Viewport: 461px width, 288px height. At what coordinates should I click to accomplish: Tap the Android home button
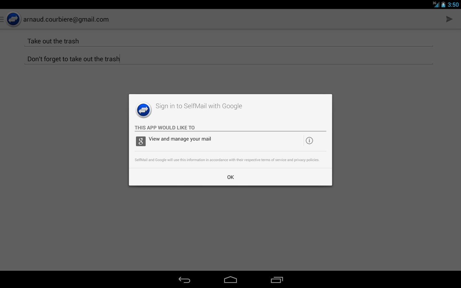230,280
